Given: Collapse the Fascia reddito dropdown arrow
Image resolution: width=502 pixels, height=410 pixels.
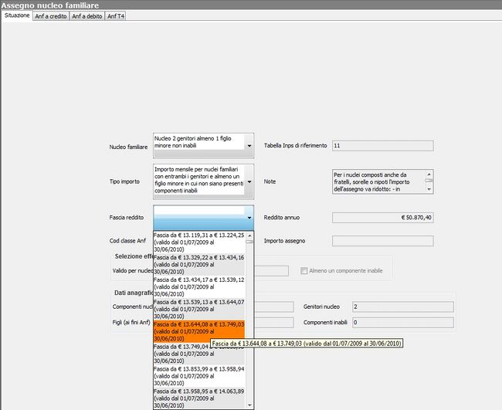Looking at the screenshot, I should point(249,218).
